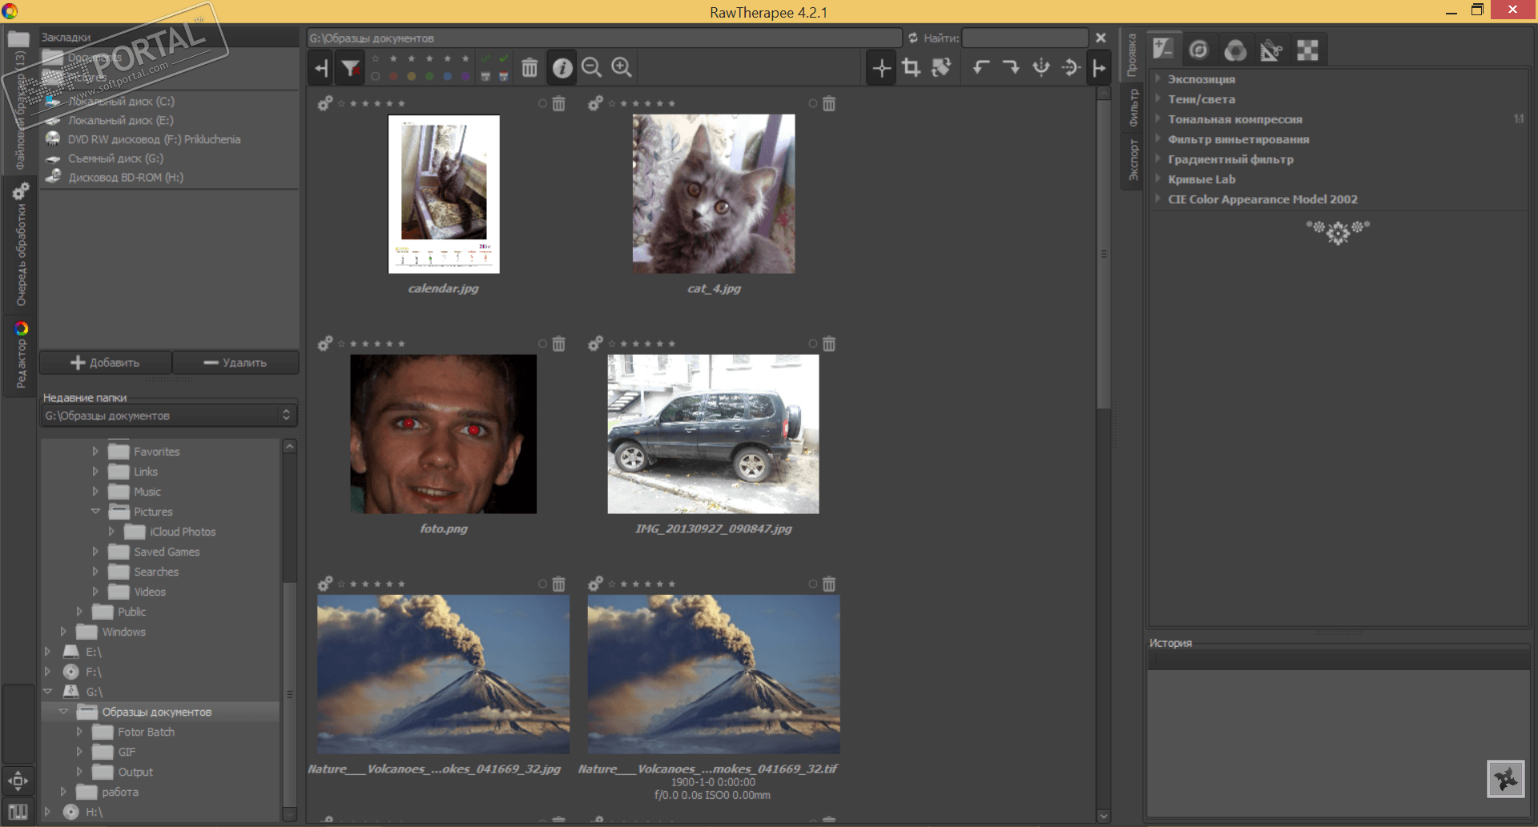Refresh the folder path with reload icon
Image resolution: width=1538 pixels, height=827 pixels.
click(x=913, y=38)
